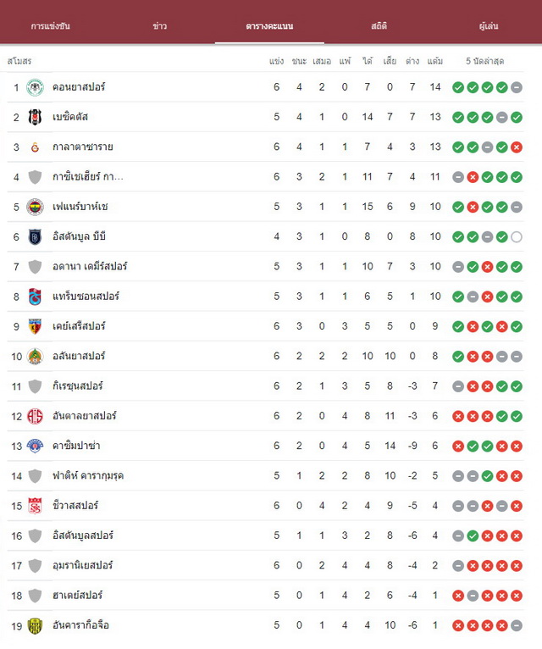Click the Konyaspor club crest in row 1
The height and width of the screenshot is (649, 542).
coord(36,87)
